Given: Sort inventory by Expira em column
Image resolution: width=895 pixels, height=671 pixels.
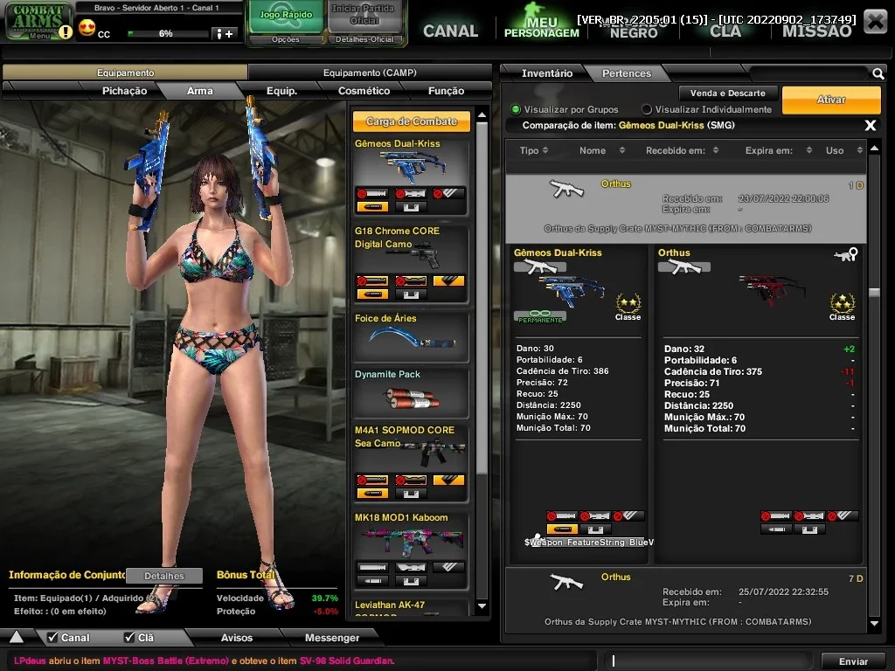Looking at the screenshot, I should (779, 150).
